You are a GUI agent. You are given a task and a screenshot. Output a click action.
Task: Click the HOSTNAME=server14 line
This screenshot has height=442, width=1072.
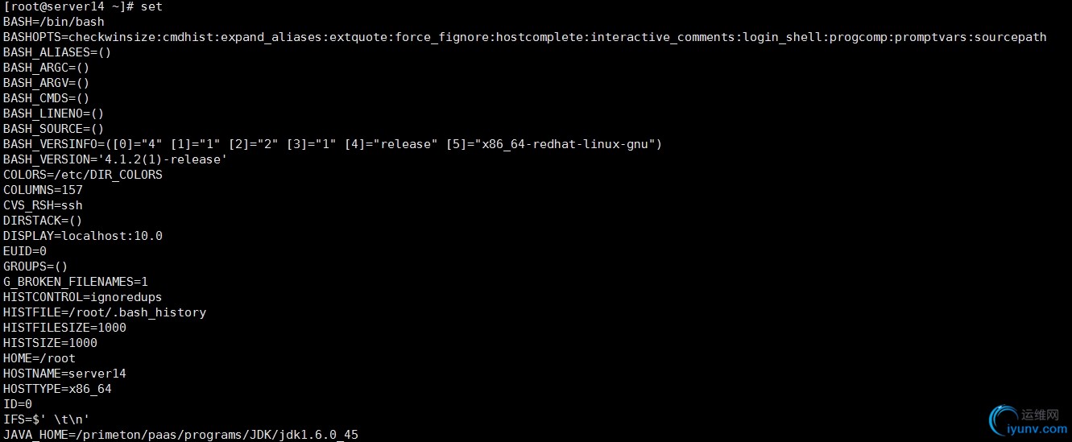(64, 374)
